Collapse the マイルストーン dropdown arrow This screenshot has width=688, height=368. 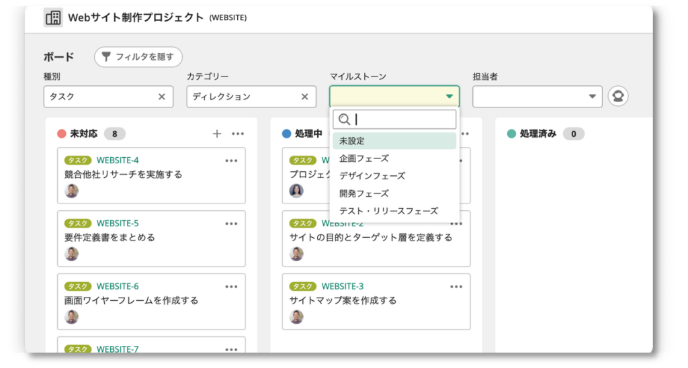point(449,97)
